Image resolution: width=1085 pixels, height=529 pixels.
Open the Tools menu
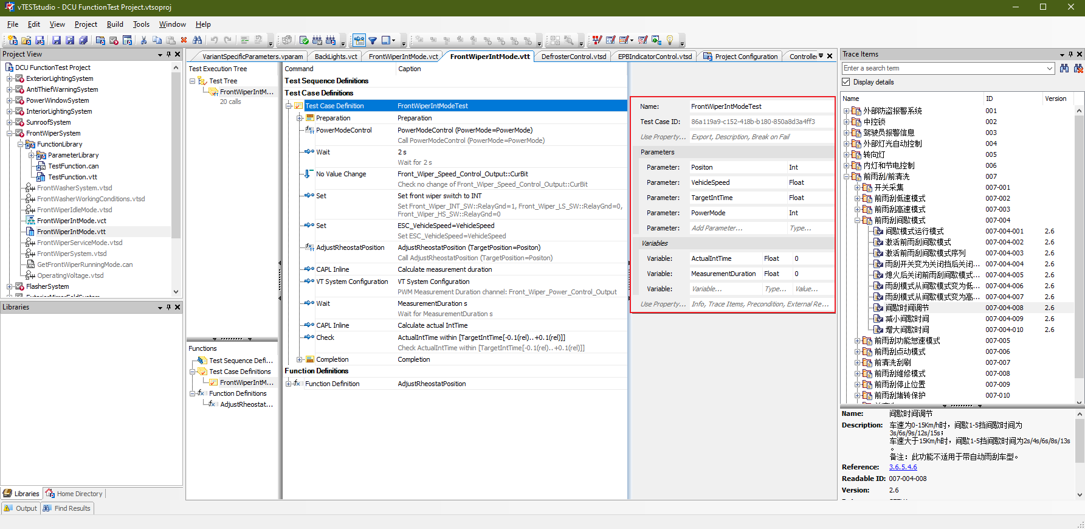click(141, 24)
